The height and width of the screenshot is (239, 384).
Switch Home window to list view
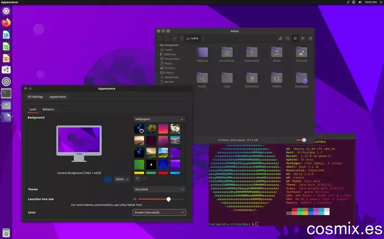[x=303, y=38]
